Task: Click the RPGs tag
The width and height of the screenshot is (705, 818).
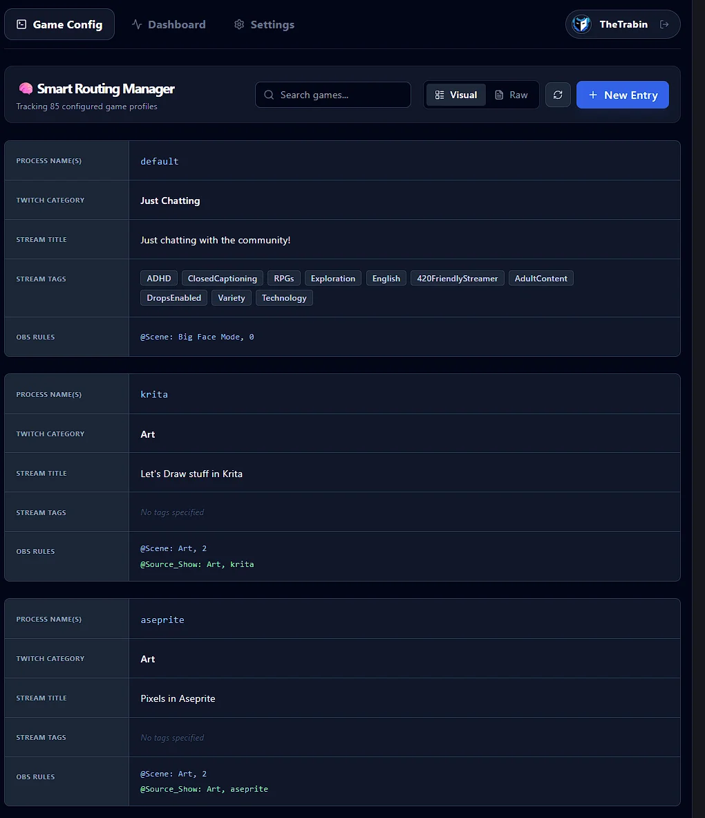Action: tap(284, 279)
